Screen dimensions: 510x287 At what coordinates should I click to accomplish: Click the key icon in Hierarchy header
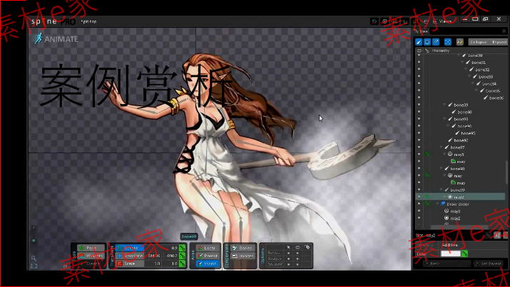pos(427,51)
